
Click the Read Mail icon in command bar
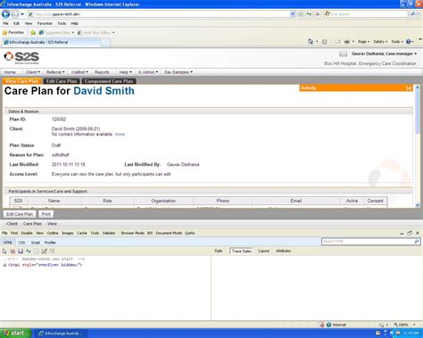click(337, 42)
